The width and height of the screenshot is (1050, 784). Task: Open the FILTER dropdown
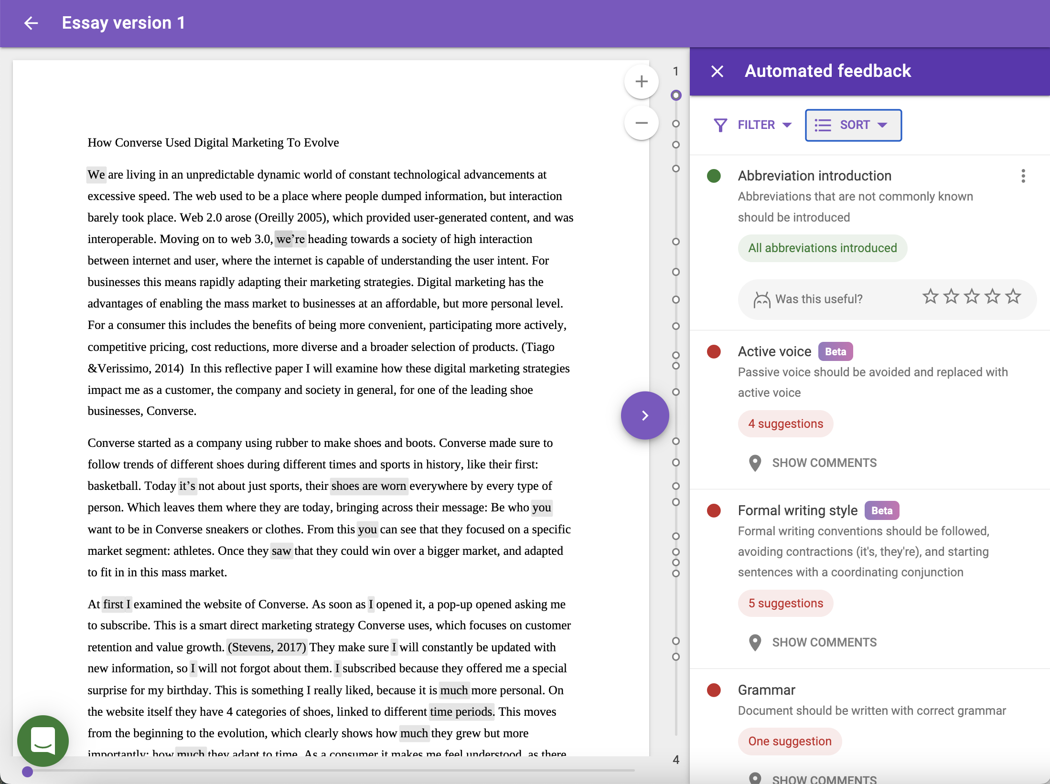pos(753,125)
